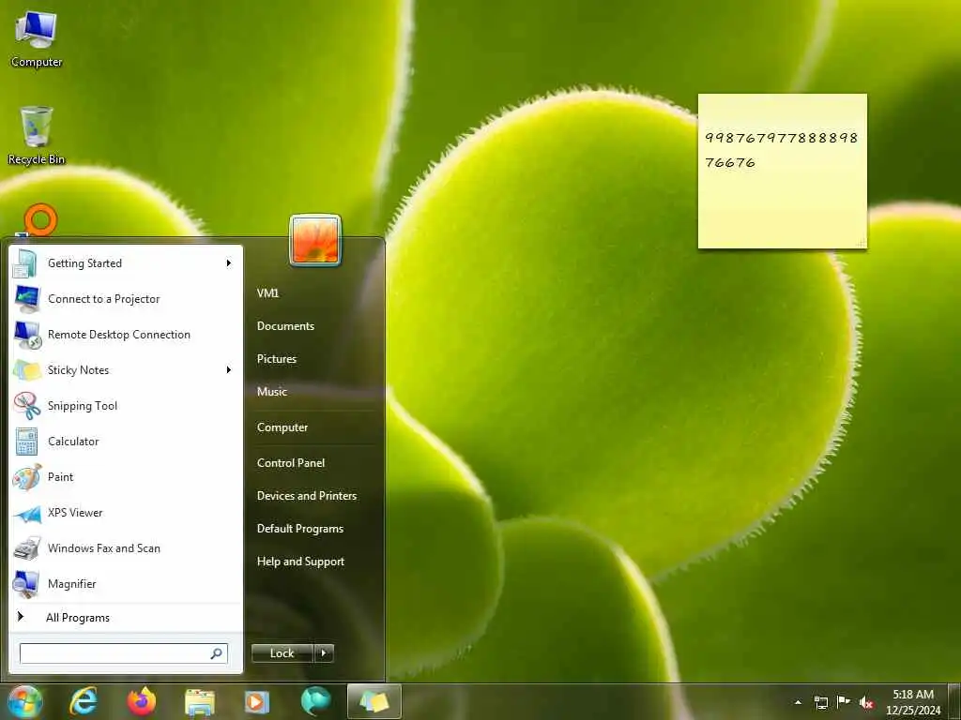Open Default Programs
The image size is (961, 720).
[300, 529]
